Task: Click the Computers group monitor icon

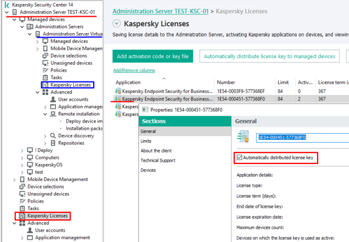Action: pos(30,158)
